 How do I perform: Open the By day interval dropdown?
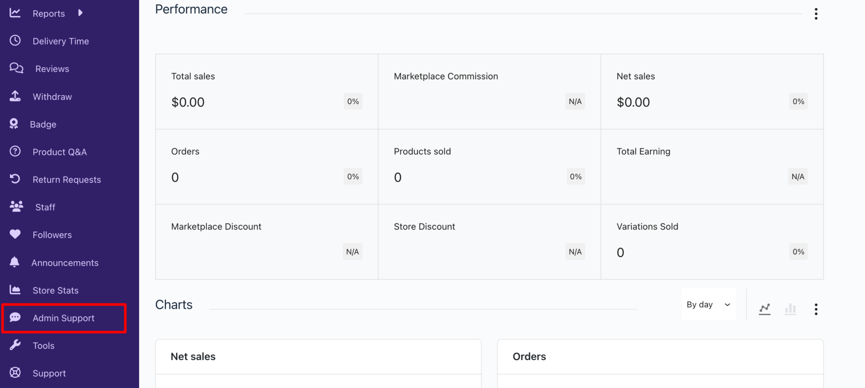[708, 305]
